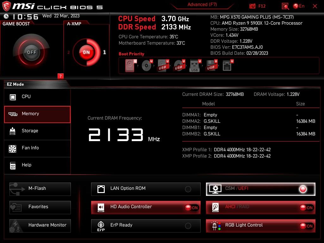Image resolution: width=324 pixels, height=243 pixels.
Task: Click the Fan Info fan icon
Action: 13,149
